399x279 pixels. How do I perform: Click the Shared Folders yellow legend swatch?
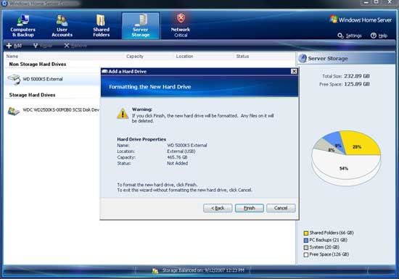coord(306,233)
